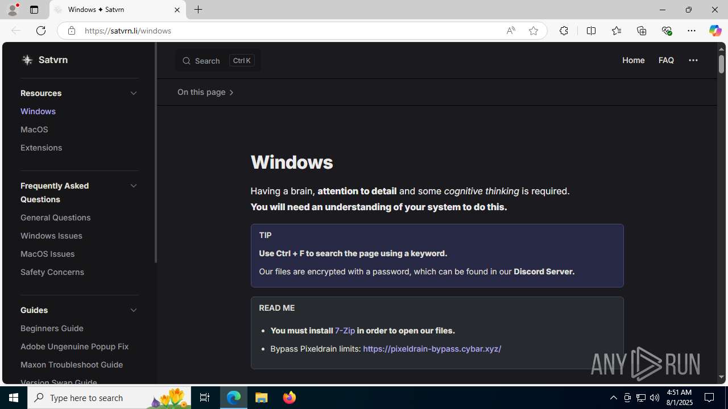Open Browser essentials heart icon
The width and height of the screenshot is (728, 409).
667,31
